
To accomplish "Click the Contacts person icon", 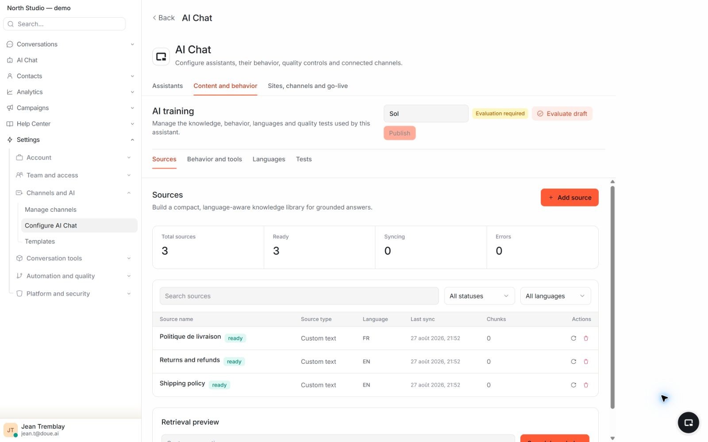I will tap(10, 76).
